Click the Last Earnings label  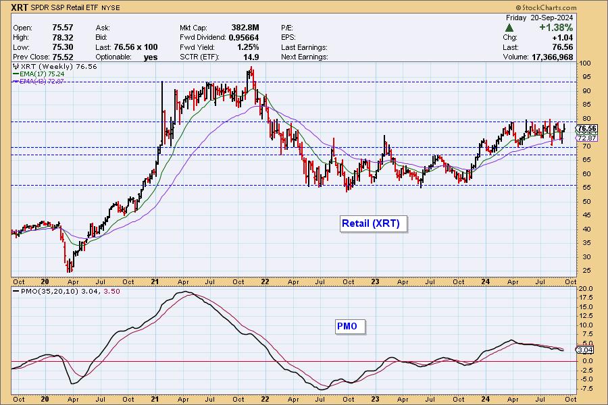click(305, 47)
